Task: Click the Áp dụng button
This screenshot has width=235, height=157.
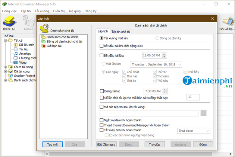Action: pos(181,144)
